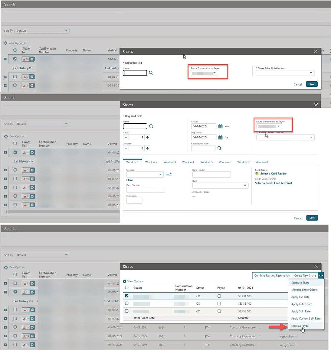The height and width of the screenshot is (350, 331).
Task: Tick the Payee checkbox in $33.34 row
Action: (219, 296)
